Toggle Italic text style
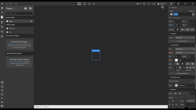Viewport: 196px width, 110px height. point(180,68)
